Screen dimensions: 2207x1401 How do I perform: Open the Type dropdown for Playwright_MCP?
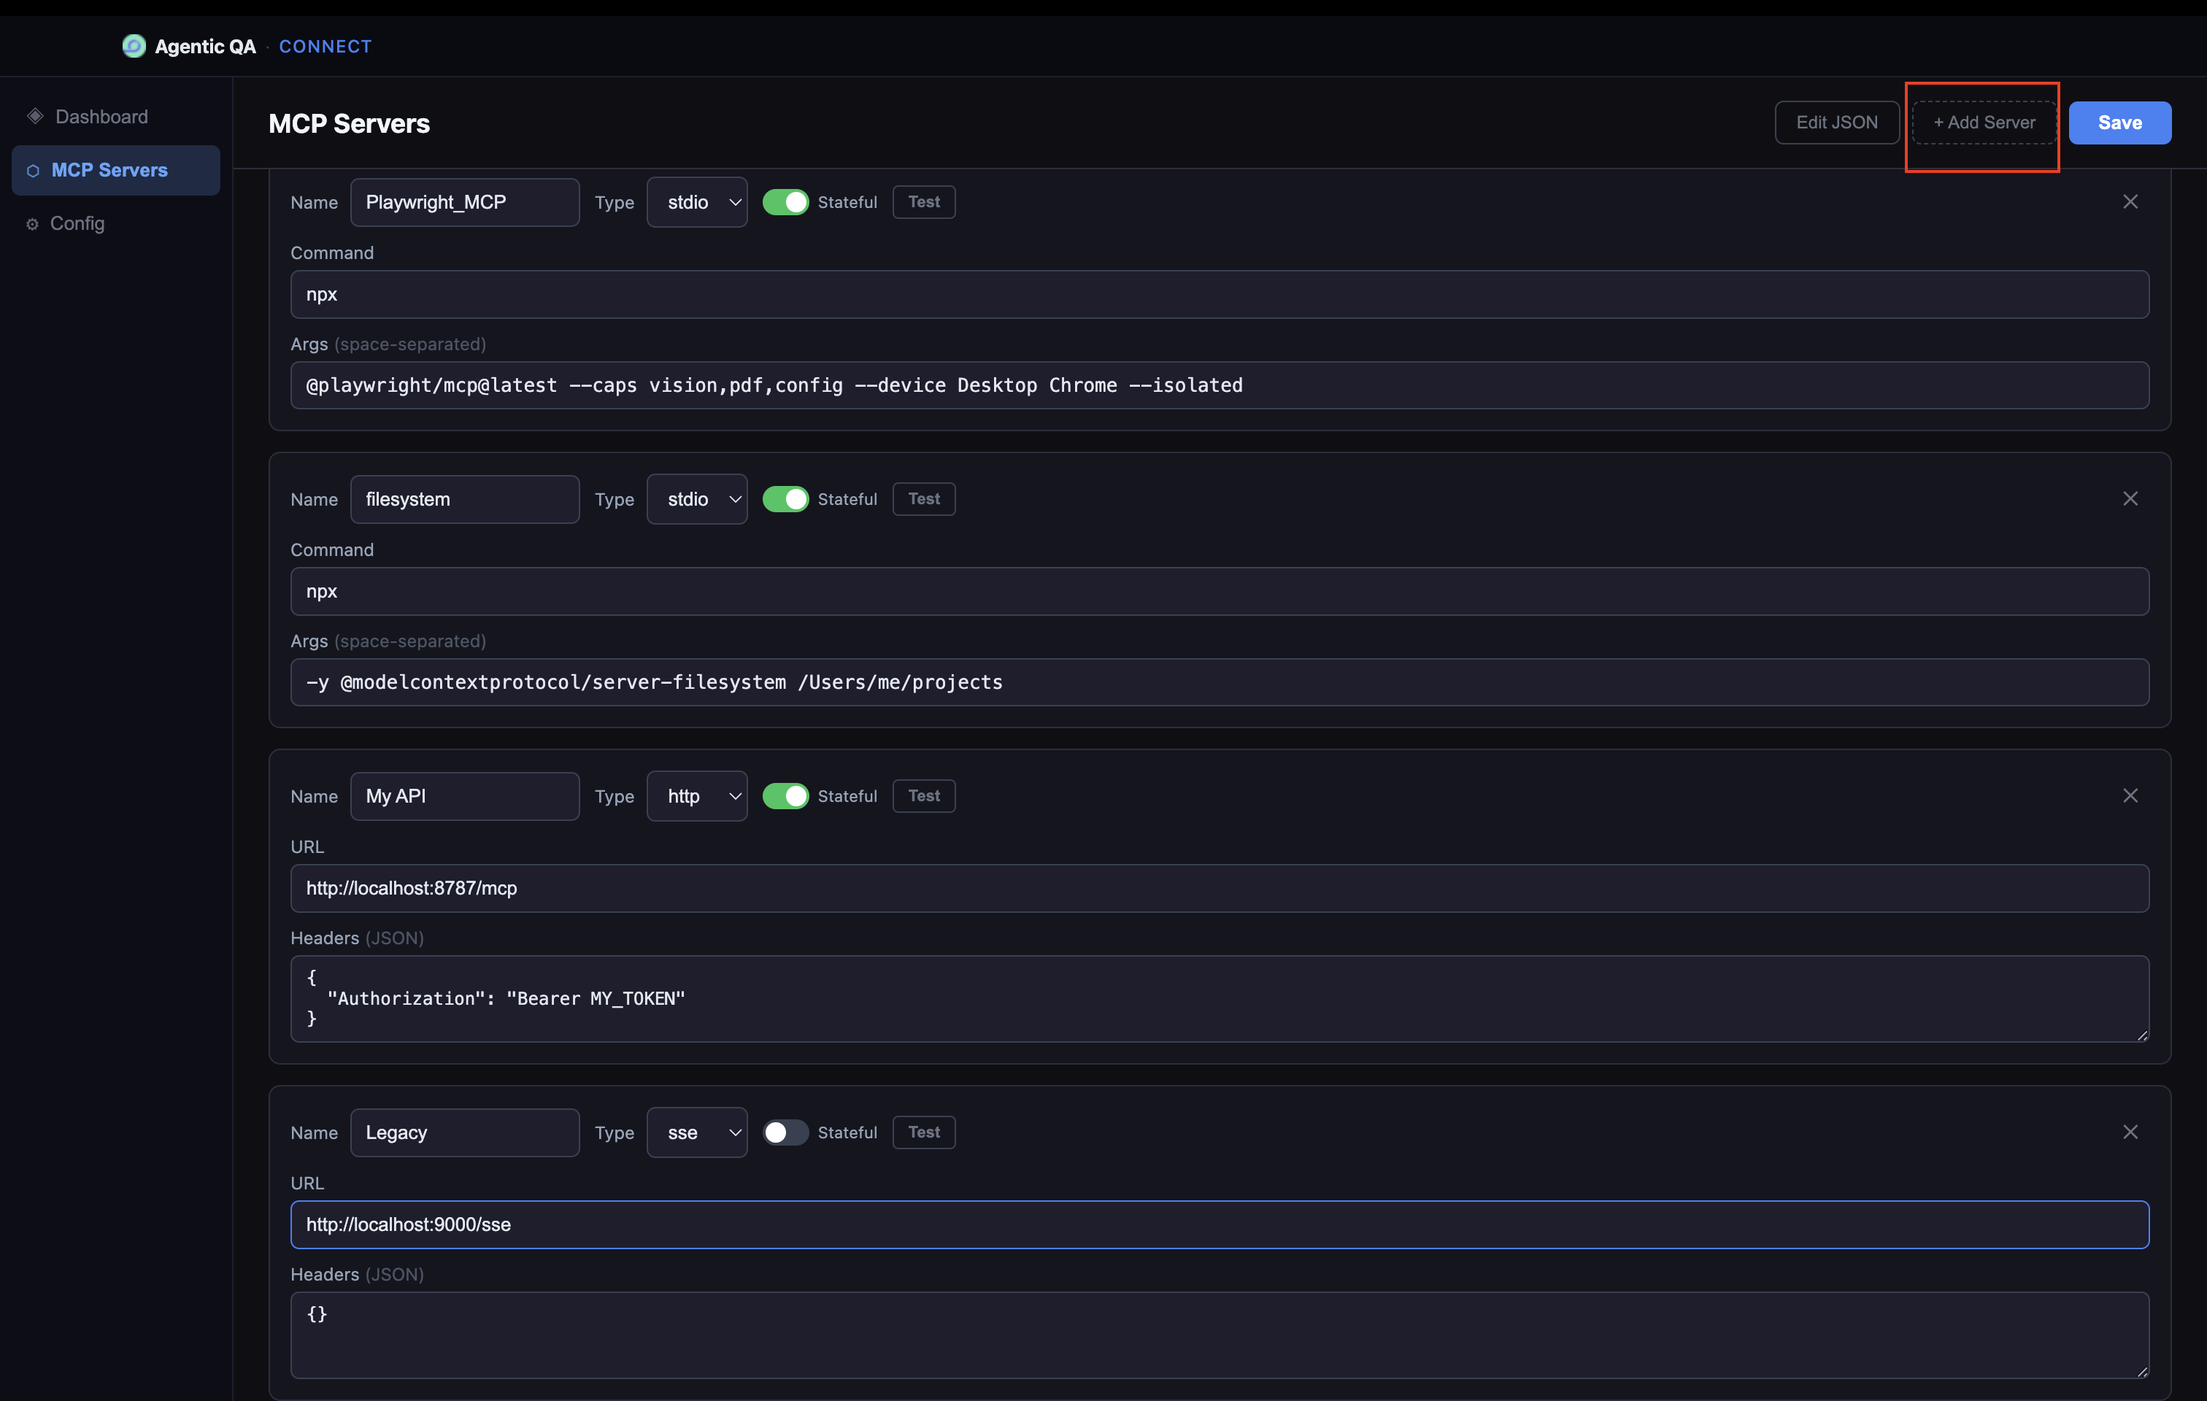coord(696,201)
